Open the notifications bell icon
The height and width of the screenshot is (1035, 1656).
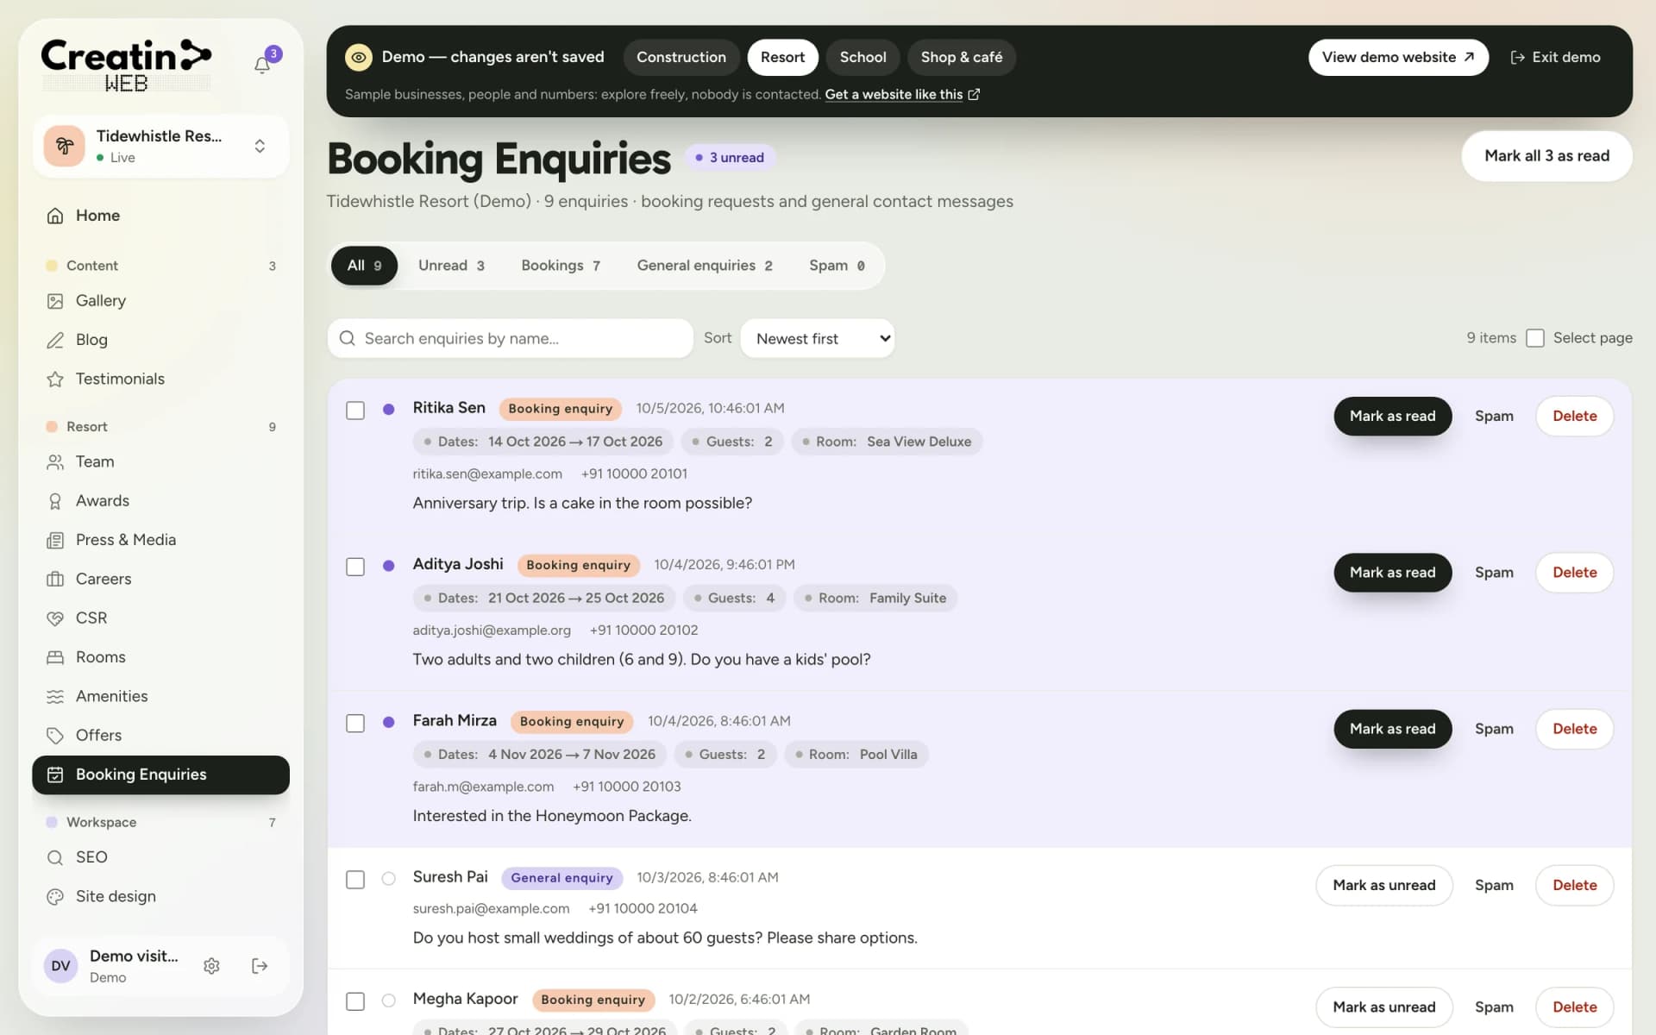coord(262,65)
